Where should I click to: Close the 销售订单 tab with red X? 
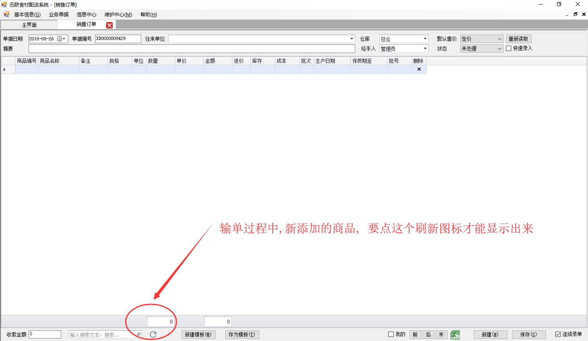109,25
